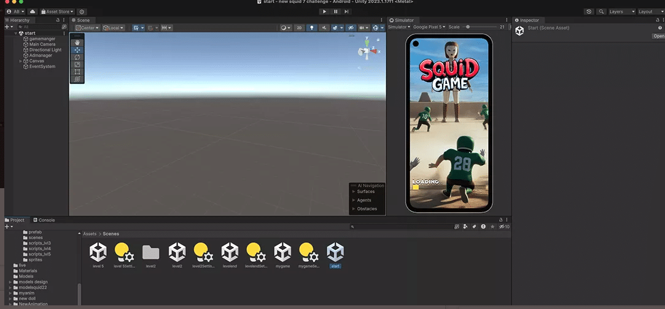The image size is (665, 309).
Task: Expand the Surfaces section in AI Navigation
Action: 354,191
